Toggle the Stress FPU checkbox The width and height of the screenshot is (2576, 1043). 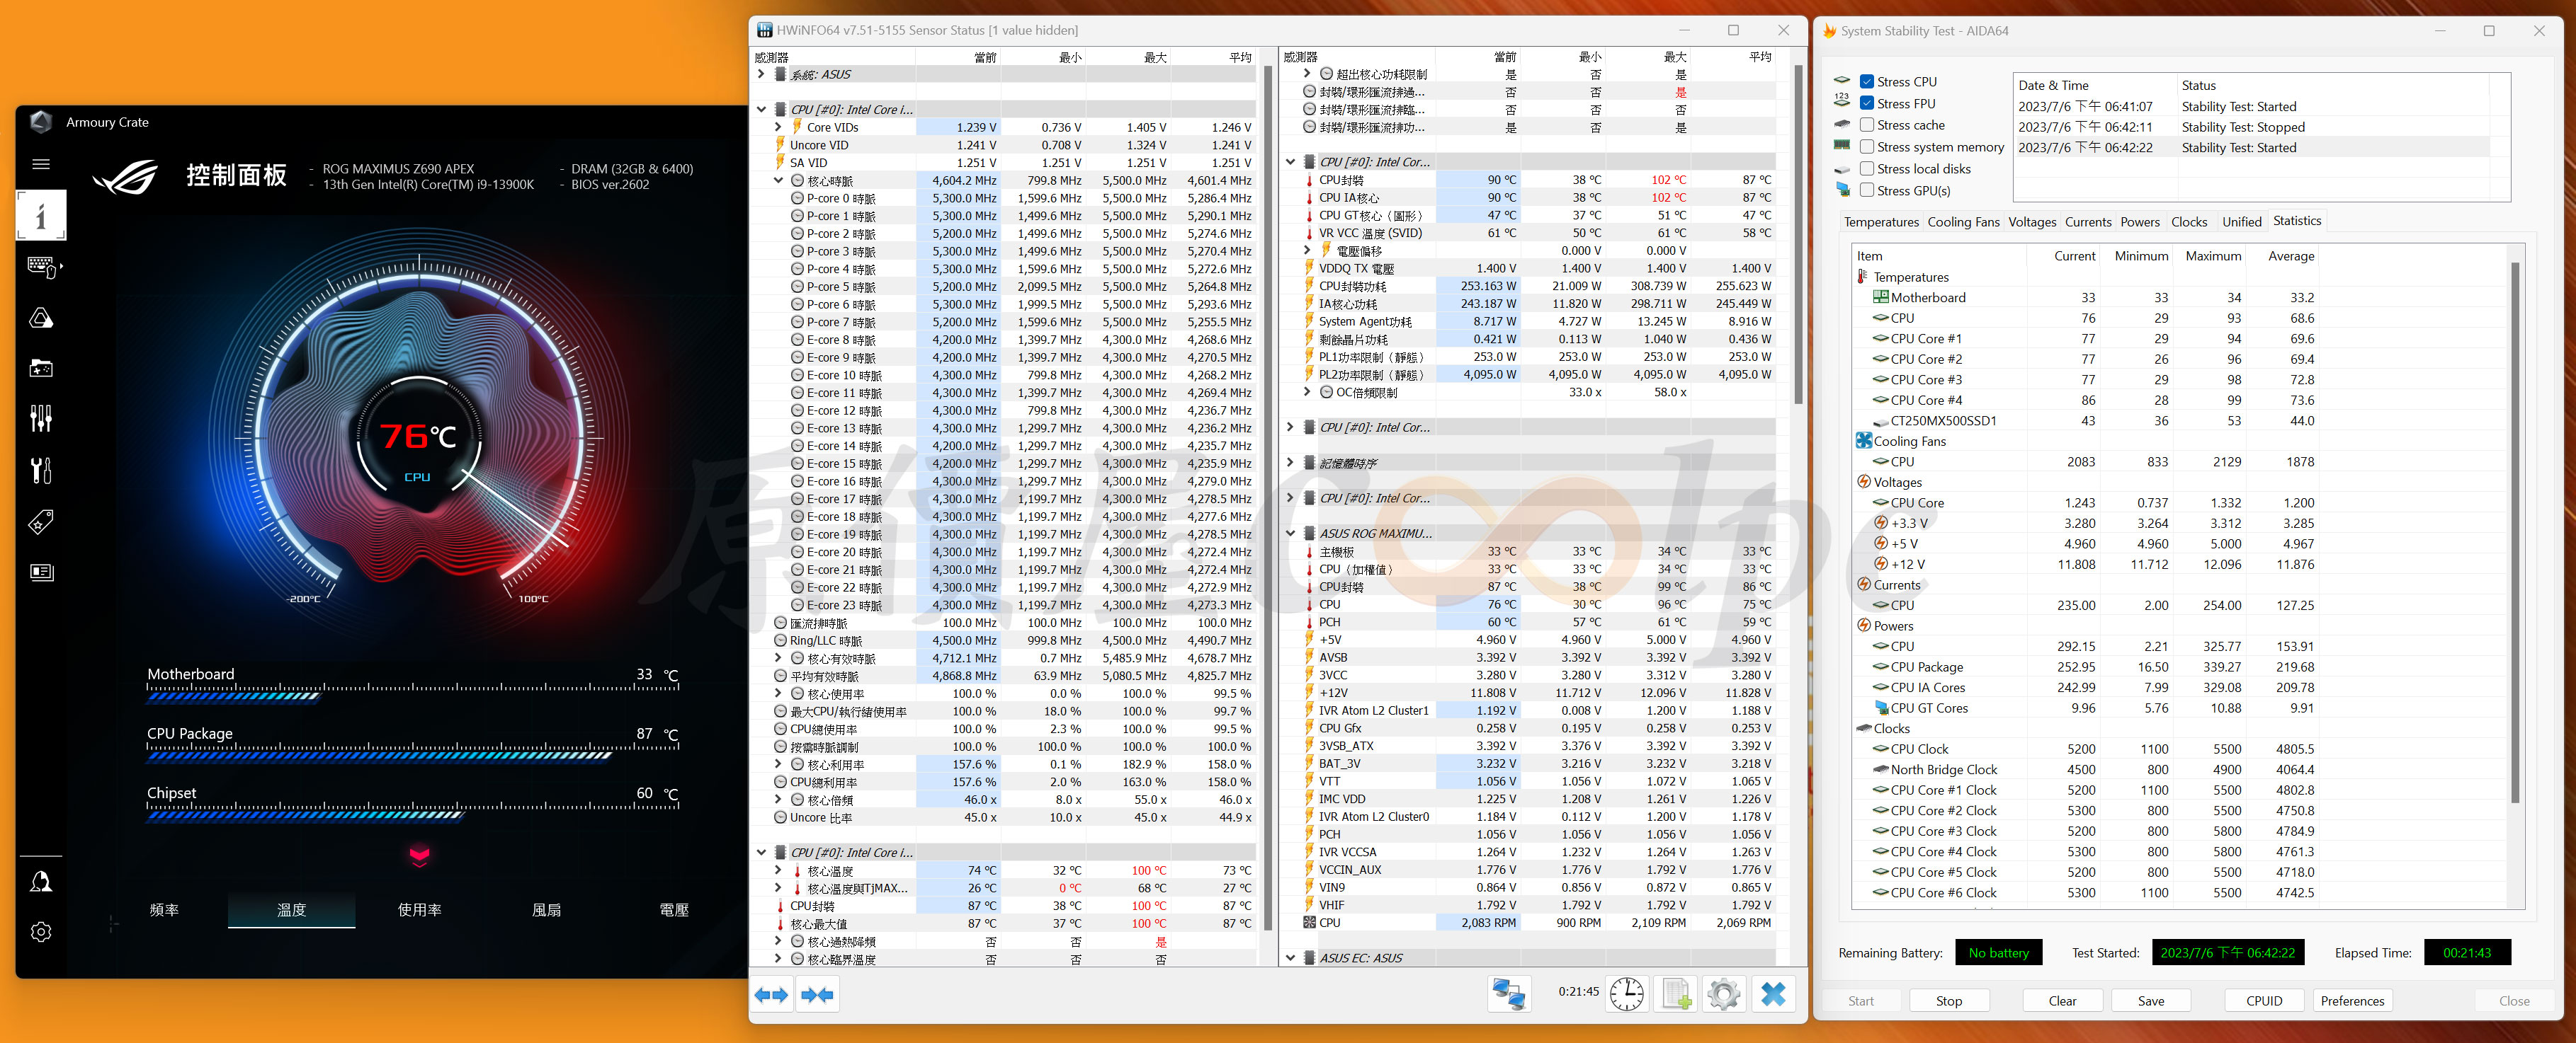pyautogui.click(x=1866, y=103)
